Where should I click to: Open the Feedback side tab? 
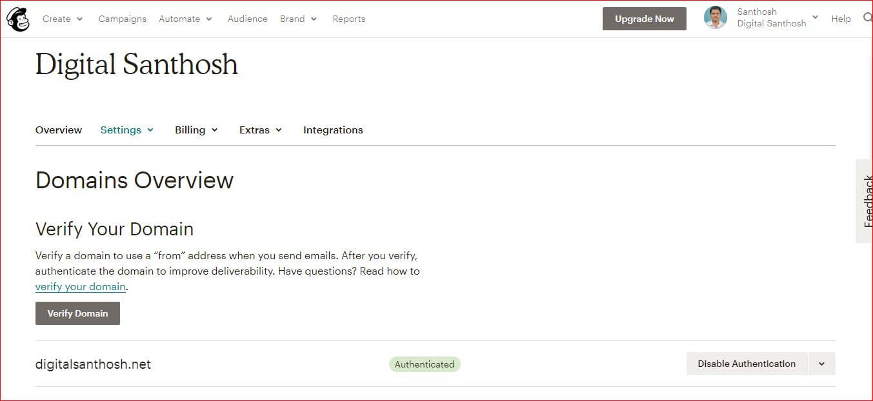click(x=865, y=201)
